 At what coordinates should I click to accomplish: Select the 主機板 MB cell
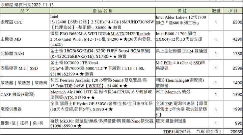25,39
